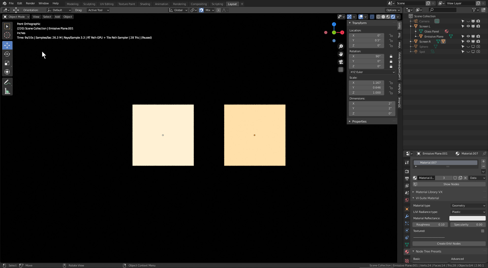Unlock X rotation lock
The height and width of the screenshot is (268, 488).
(x=391, y=56)
